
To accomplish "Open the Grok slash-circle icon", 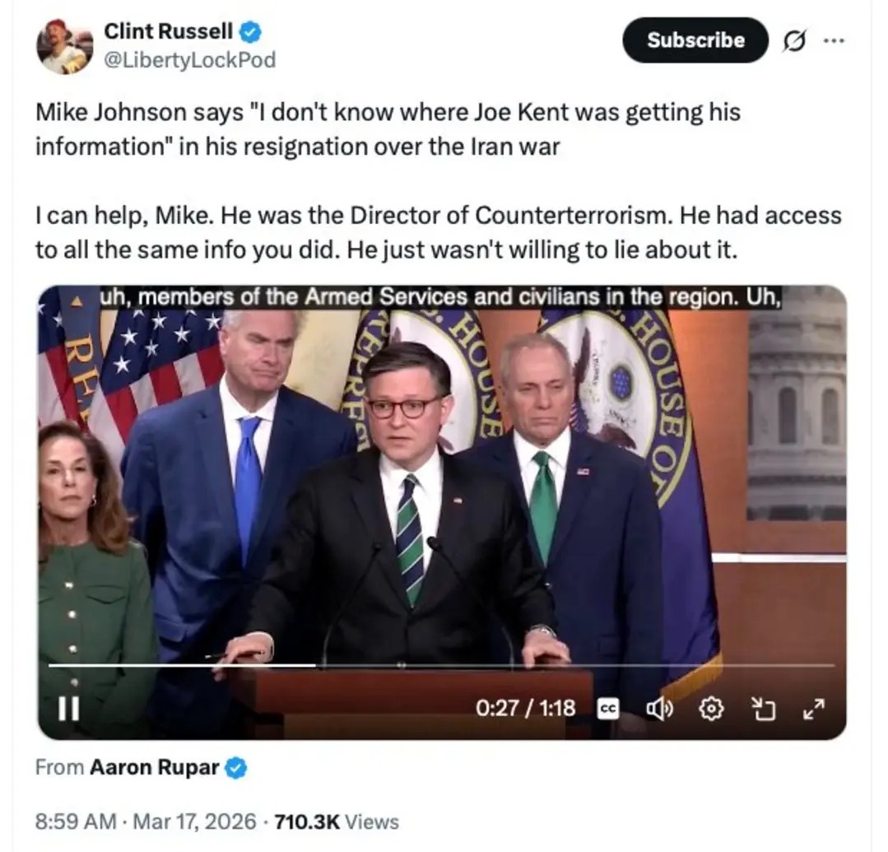I will [x=794, y=41].
